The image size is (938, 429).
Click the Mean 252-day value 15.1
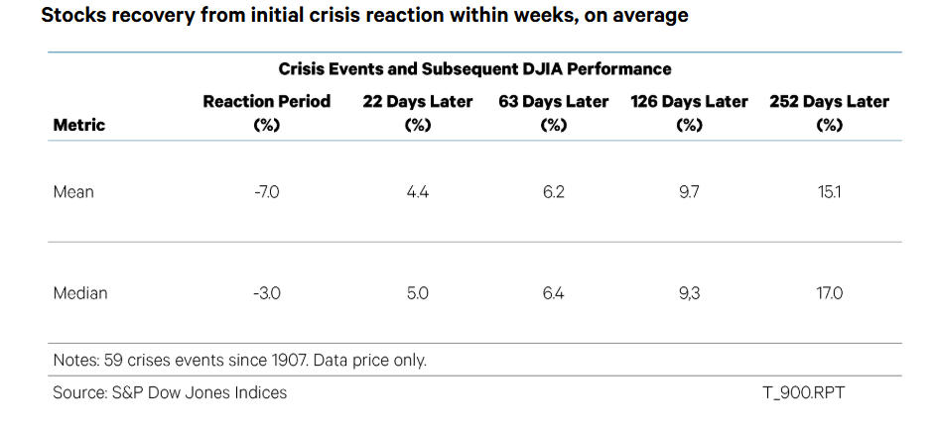click(x=829, y=192)
